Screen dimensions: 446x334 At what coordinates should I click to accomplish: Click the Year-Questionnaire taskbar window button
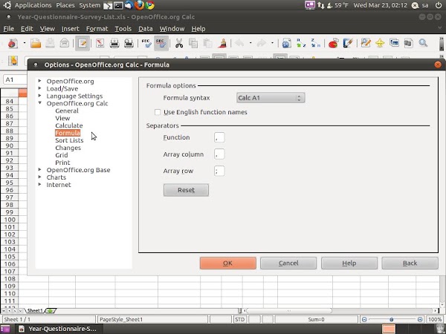(x=58, y=329)
